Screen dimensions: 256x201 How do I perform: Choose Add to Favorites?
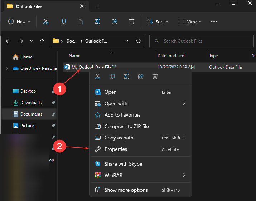[x=140, y=115]
